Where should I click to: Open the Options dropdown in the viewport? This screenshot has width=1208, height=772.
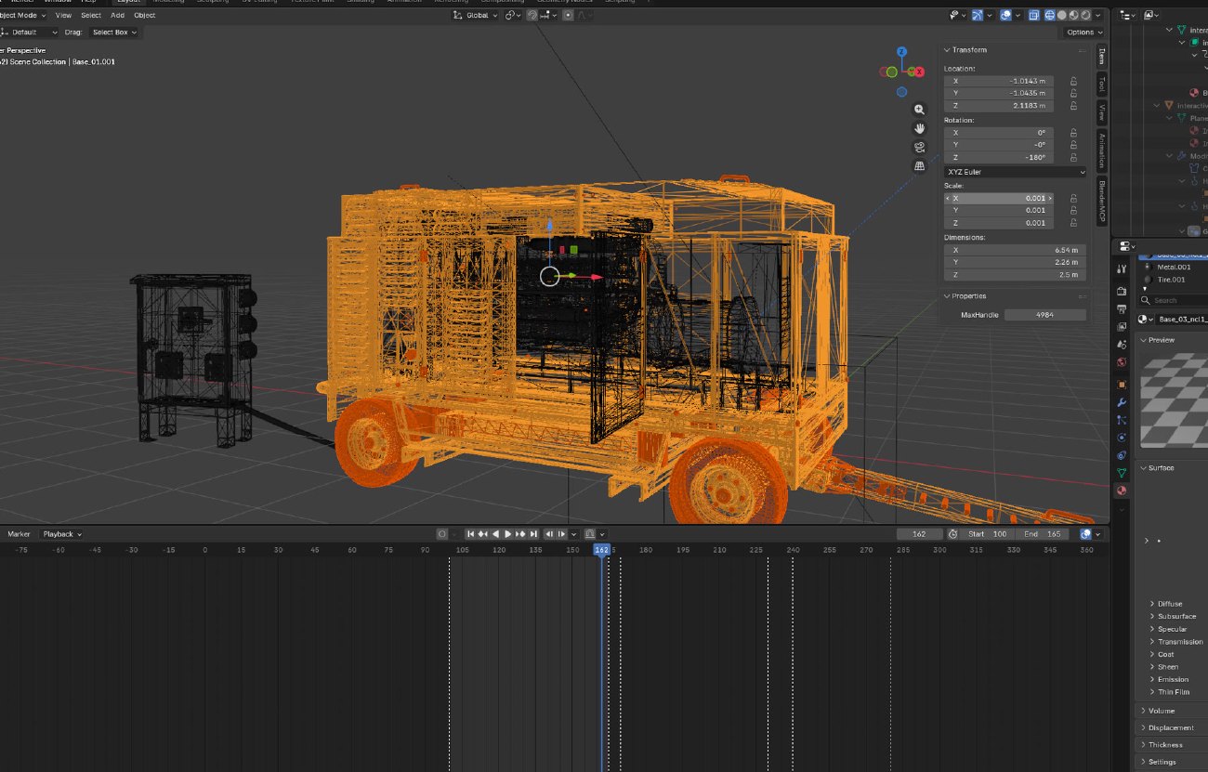click(x=1084, y=33)
